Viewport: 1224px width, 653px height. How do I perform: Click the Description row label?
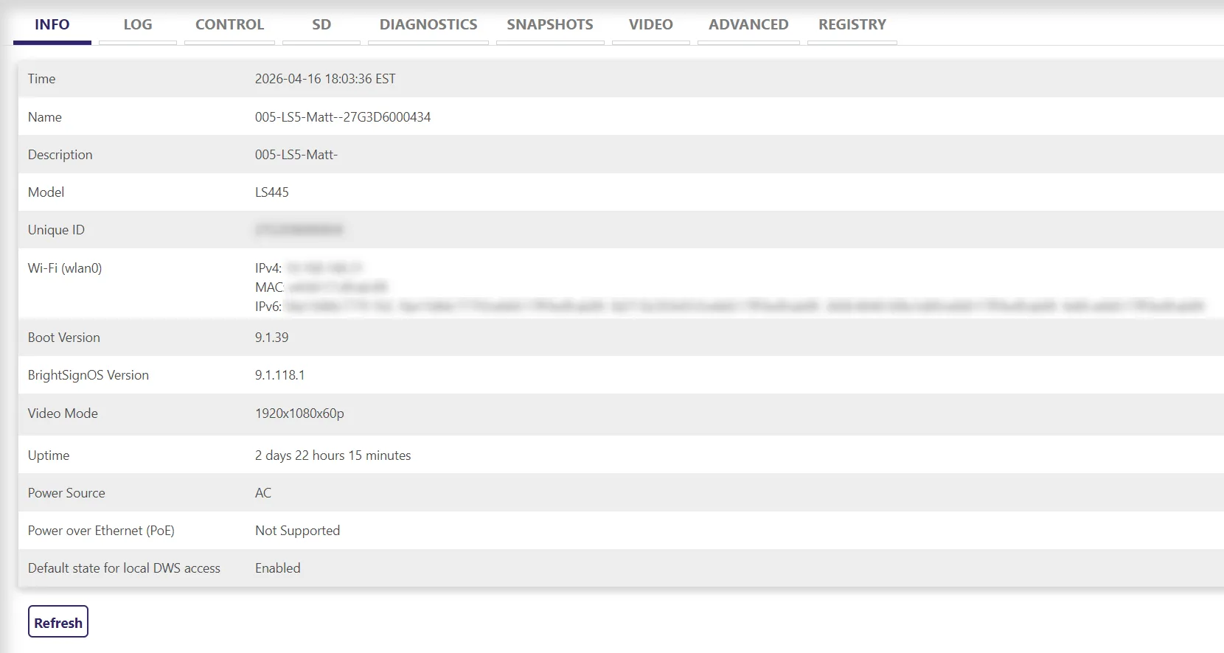click(x=60, y=155)
